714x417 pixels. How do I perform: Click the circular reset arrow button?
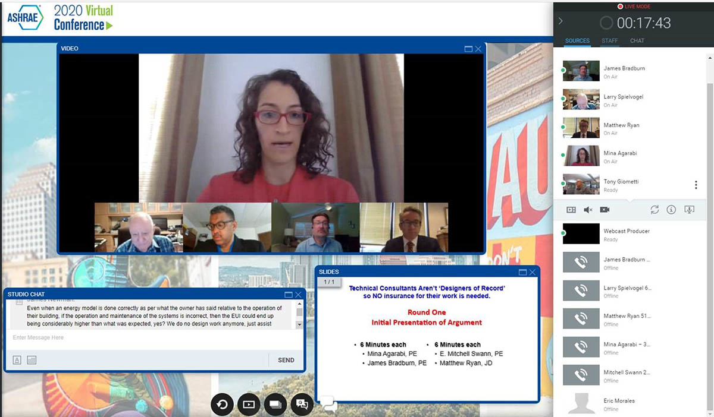pos(222,405)
